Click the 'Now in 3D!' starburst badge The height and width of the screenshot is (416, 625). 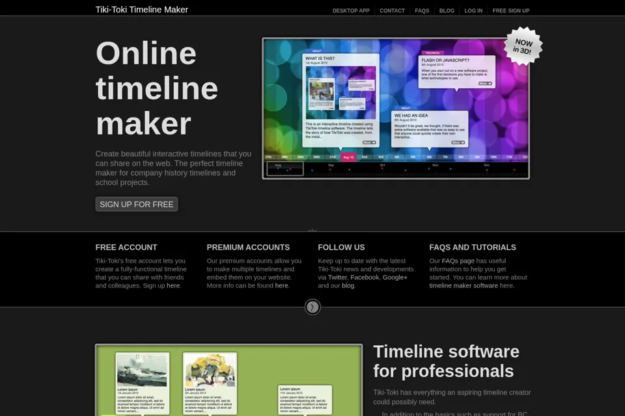point(523,45)
